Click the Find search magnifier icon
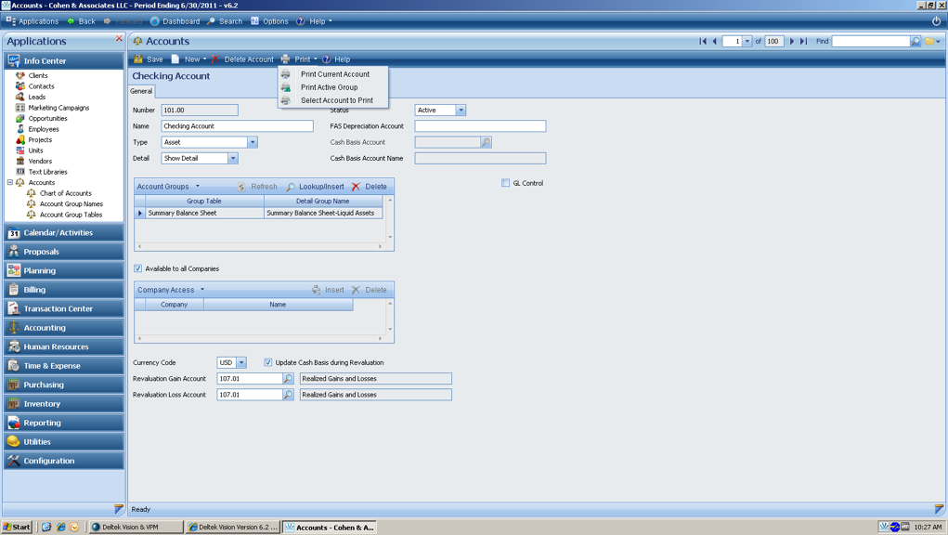Image resolution: width=948 pixels, height=535 pixels. (x=916, y=41)
